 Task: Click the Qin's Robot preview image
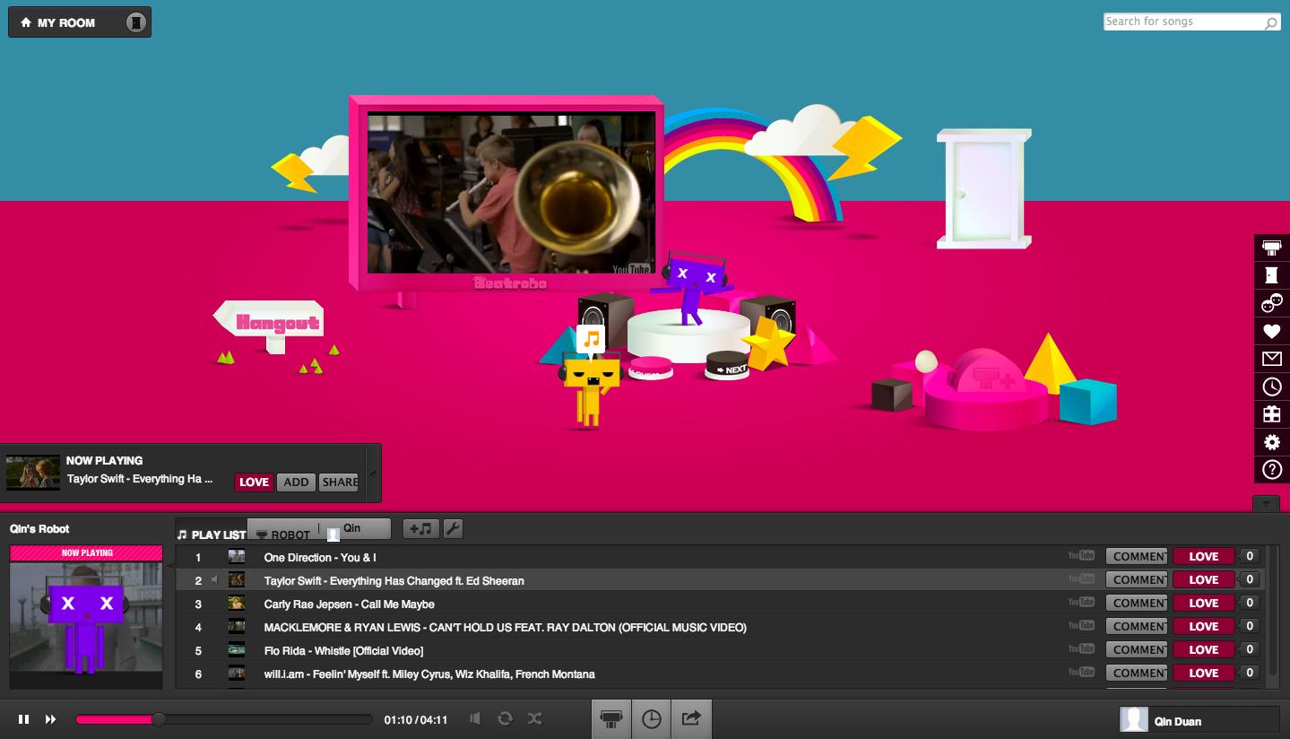[86, 625]
